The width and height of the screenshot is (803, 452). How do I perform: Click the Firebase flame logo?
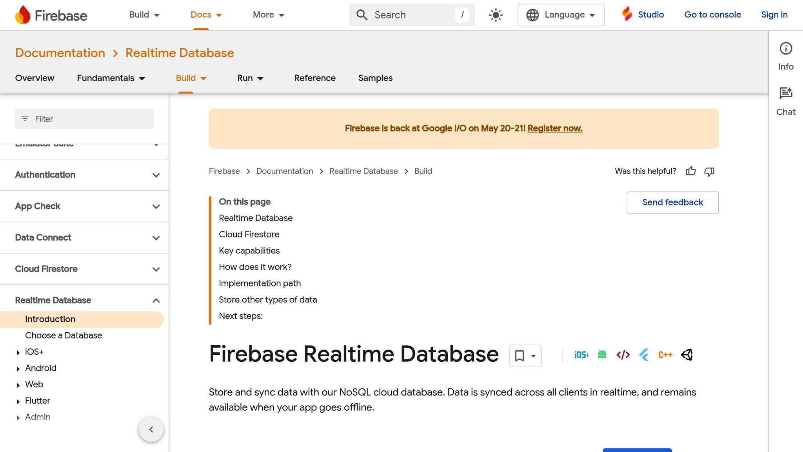click(x=23, y=15)
